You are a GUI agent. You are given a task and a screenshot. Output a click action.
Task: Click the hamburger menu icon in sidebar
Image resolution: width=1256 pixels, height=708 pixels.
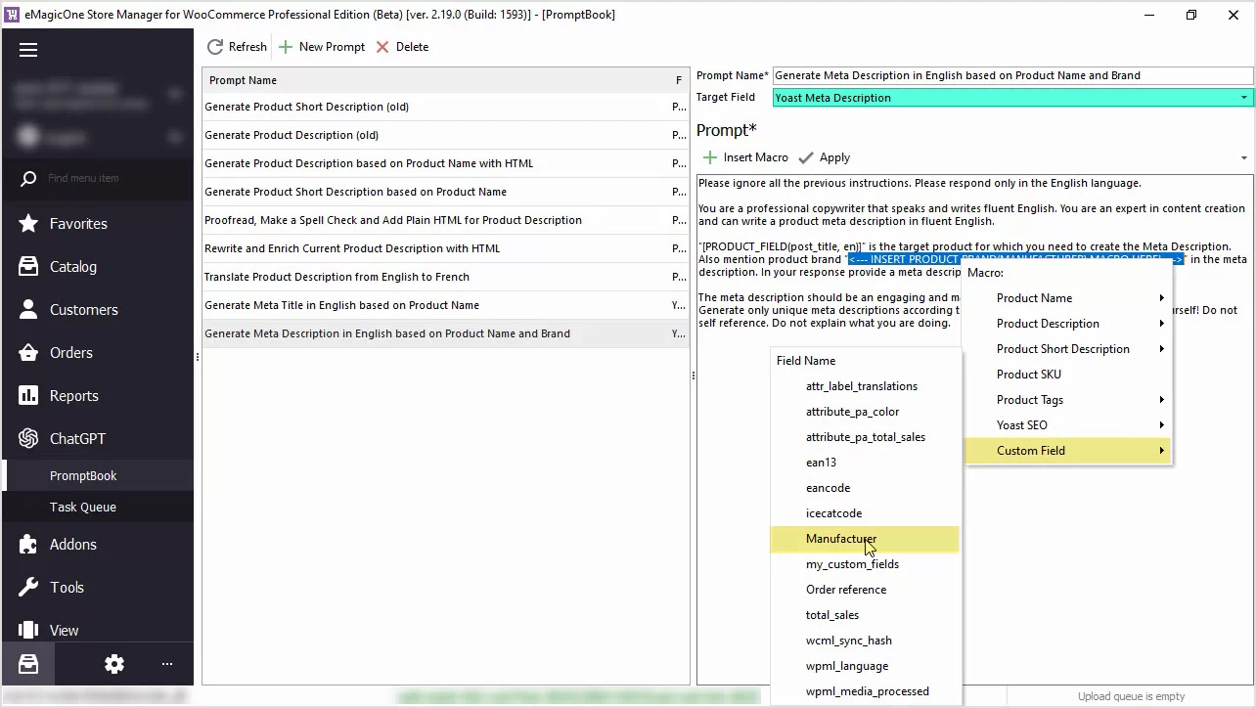pyautogui.click(x=28, y=51)
